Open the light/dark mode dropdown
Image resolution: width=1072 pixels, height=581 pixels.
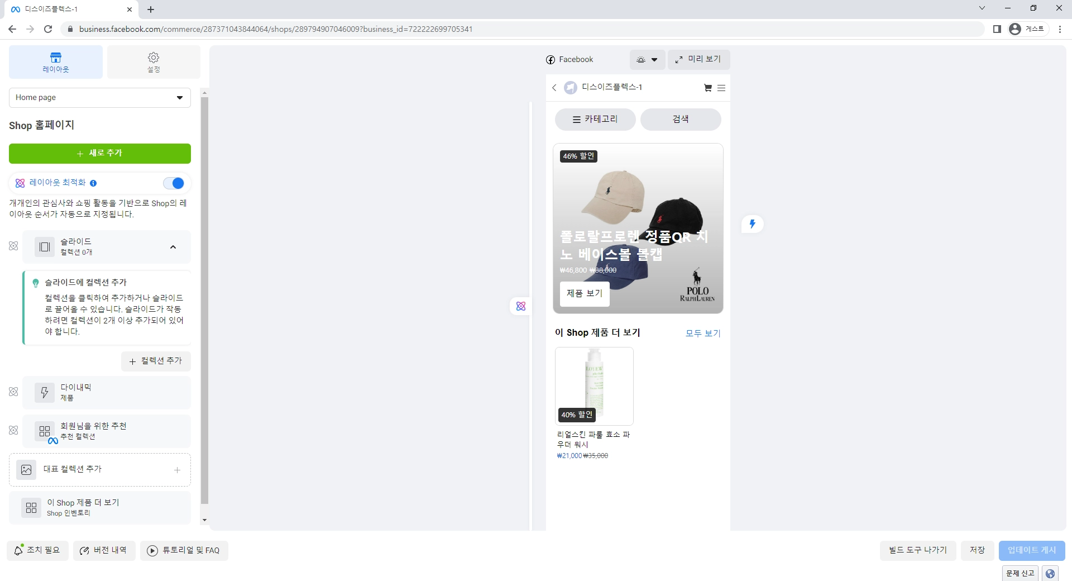(x=648, y=60)
